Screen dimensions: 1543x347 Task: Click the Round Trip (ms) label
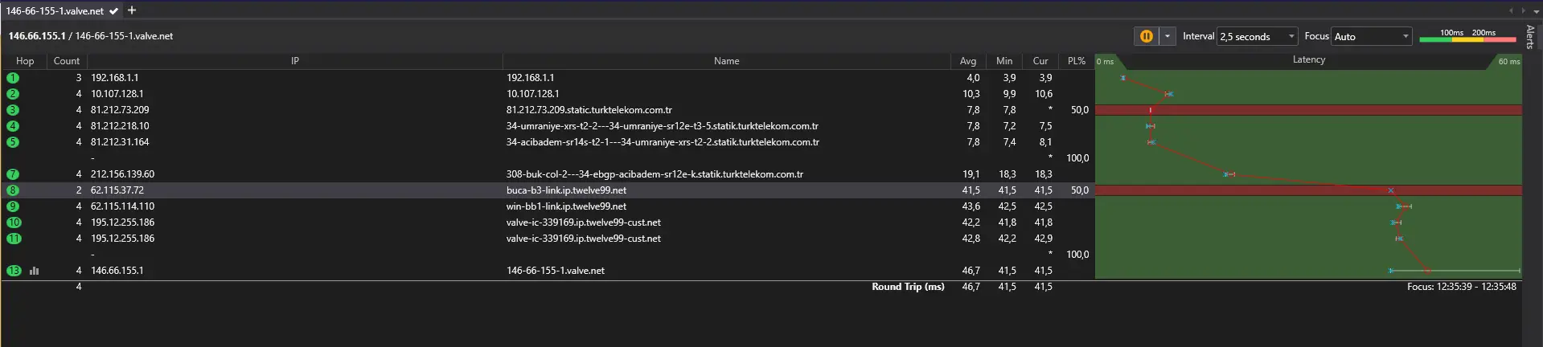click(x=908, y=287)
